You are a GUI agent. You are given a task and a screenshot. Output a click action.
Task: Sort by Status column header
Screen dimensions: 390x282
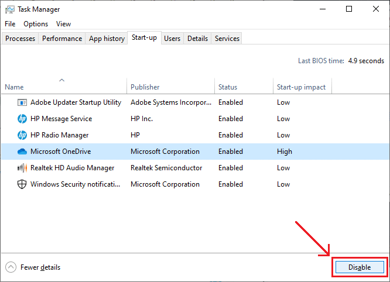point(228,87)
